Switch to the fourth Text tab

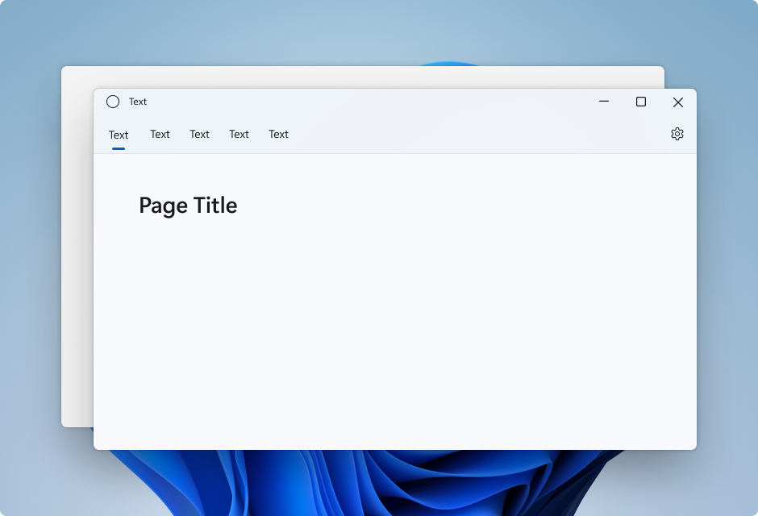coord(238,134)
